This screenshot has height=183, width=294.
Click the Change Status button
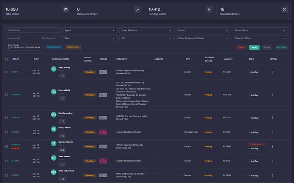coord(54,47)
